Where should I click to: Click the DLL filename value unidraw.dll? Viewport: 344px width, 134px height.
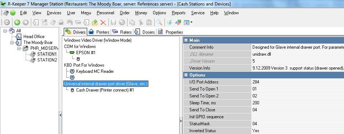point(297,54)
